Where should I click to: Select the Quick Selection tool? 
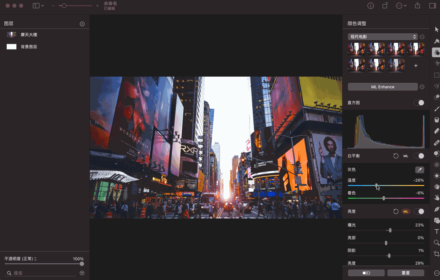(x=437, y=97)
